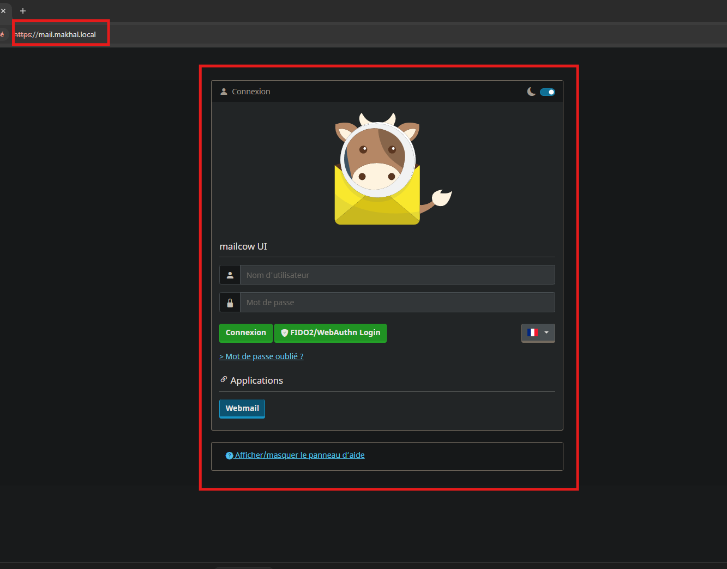Open a new browser tab with the plus button

pyautogui.click(x=23, y=11)
